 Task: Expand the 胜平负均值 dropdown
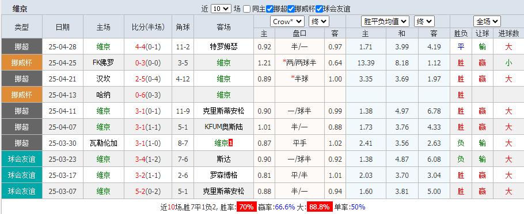pyautogui.click(x=385, y=22)
